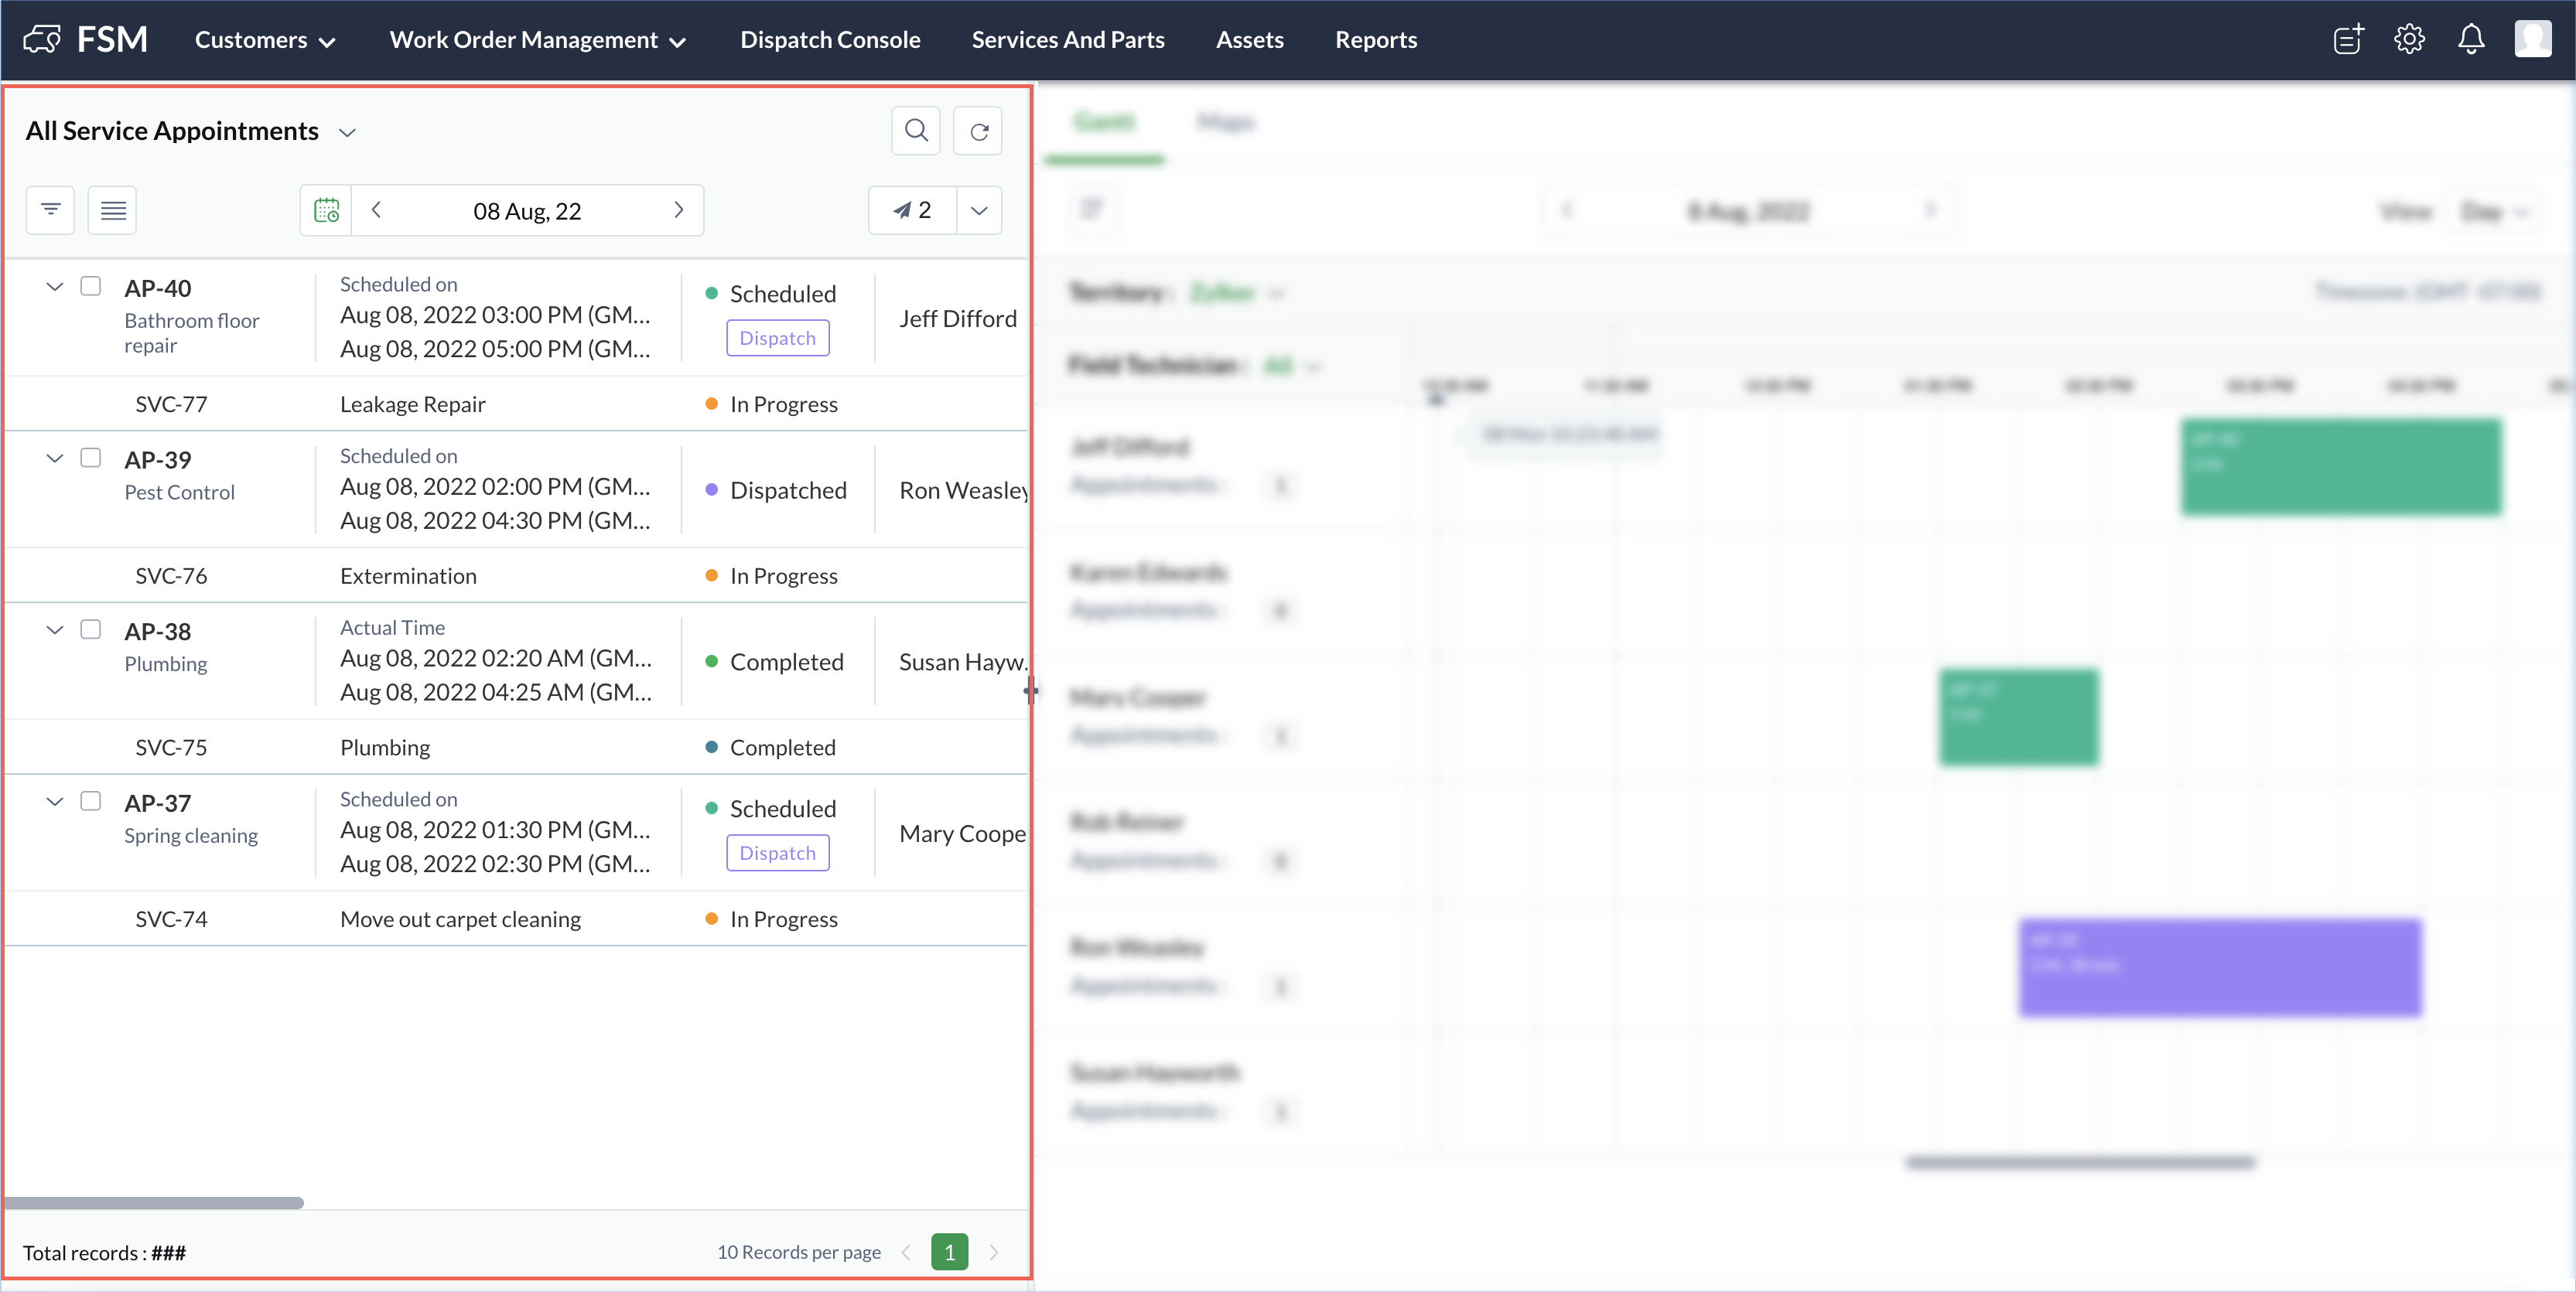2576x1292 pixels.
Task: Check the AP-37 Spring cleaning checkbox
Action: 91,801
